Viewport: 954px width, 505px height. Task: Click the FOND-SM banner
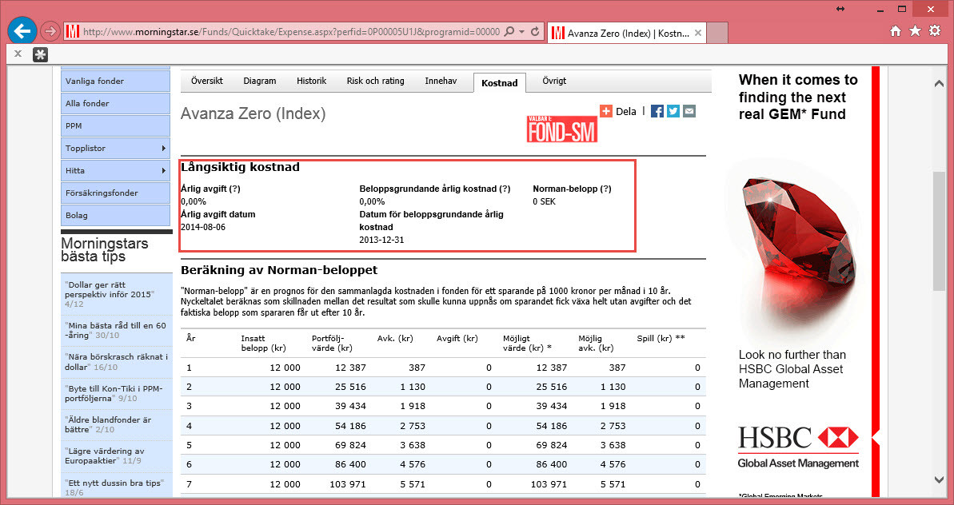[x=561, y=129]
